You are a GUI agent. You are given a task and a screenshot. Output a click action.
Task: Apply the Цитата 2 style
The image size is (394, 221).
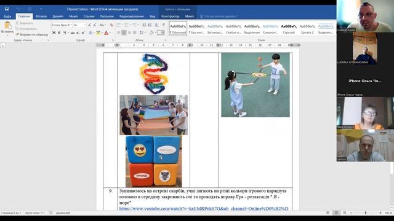click(x=307, y=29)
